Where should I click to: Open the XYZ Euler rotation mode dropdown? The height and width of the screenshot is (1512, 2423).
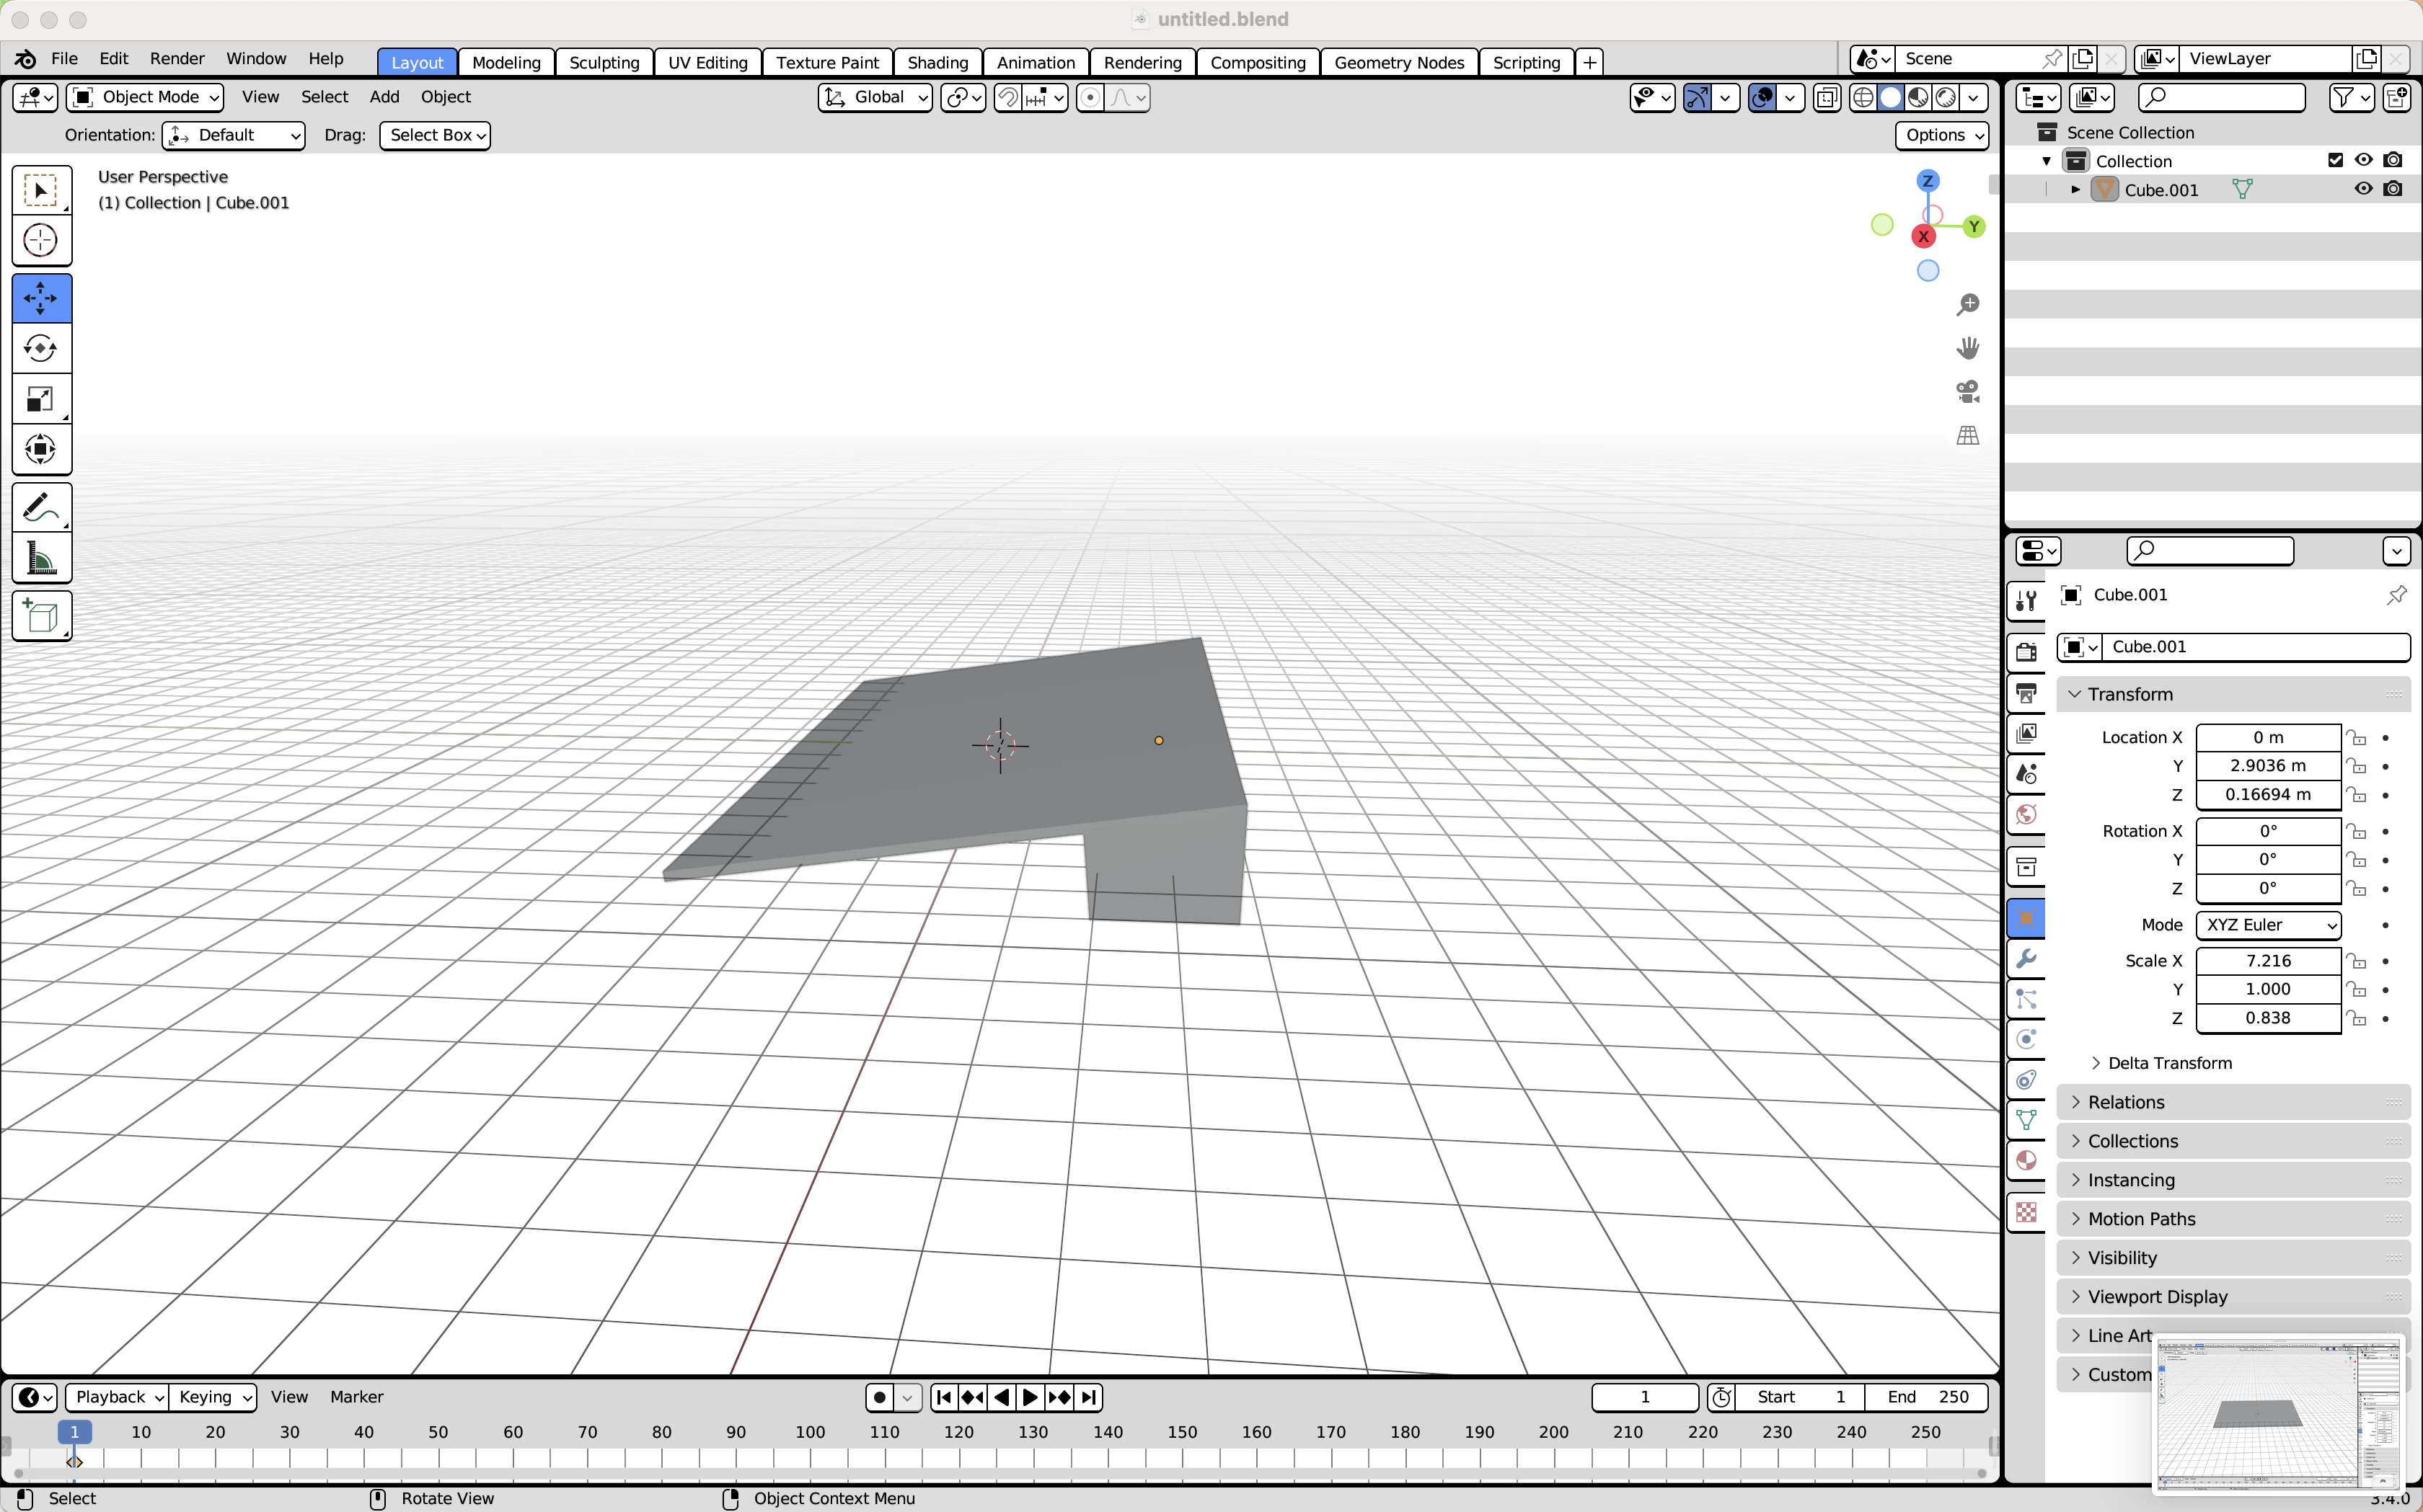coord(2268,925)
